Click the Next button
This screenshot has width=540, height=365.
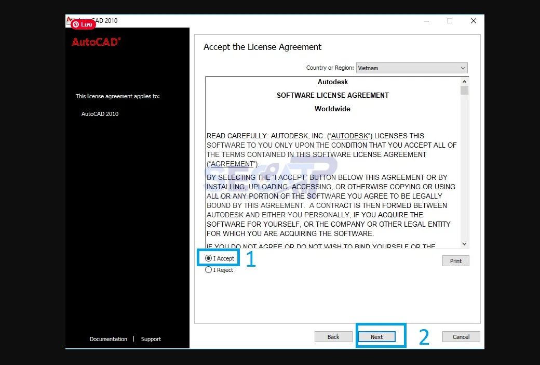click(377, 336)
